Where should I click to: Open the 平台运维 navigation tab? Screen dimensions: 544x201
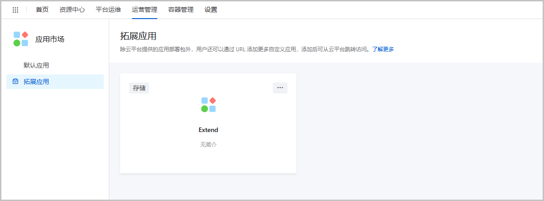point(108,10)
